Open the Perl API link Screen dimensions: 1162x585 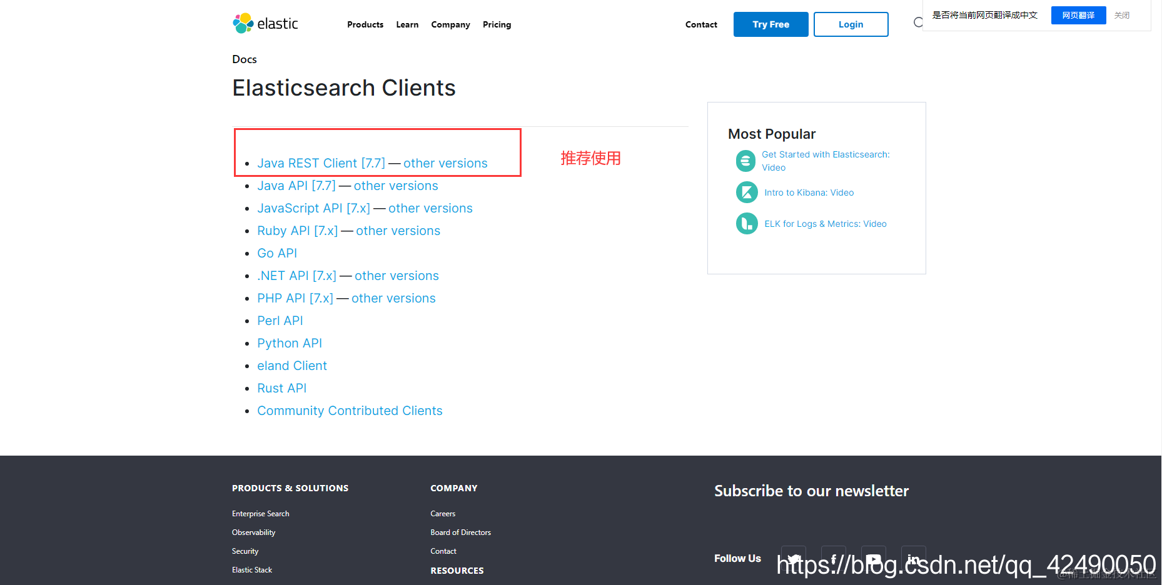pos(280,321)
